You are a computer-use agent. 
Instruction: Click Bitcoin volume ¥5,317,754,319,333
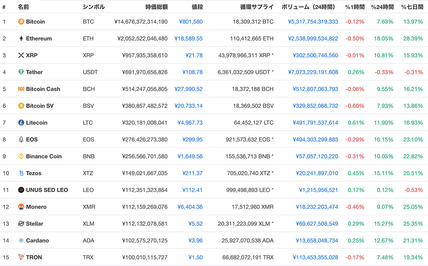pos(313,22)
